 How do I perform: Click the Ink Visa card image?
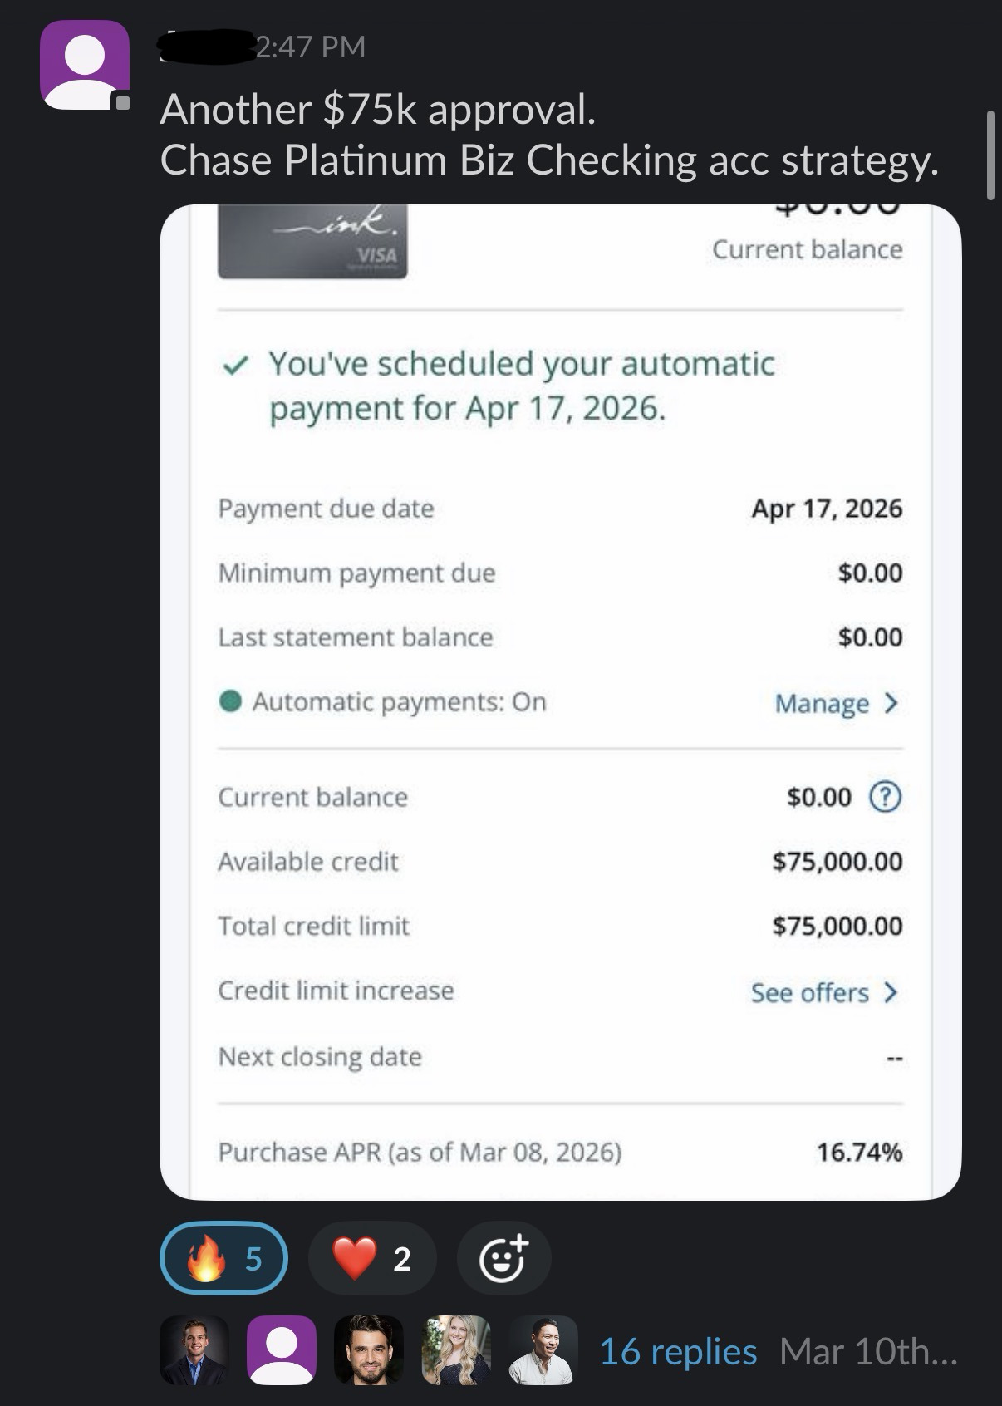pos(312,241)
